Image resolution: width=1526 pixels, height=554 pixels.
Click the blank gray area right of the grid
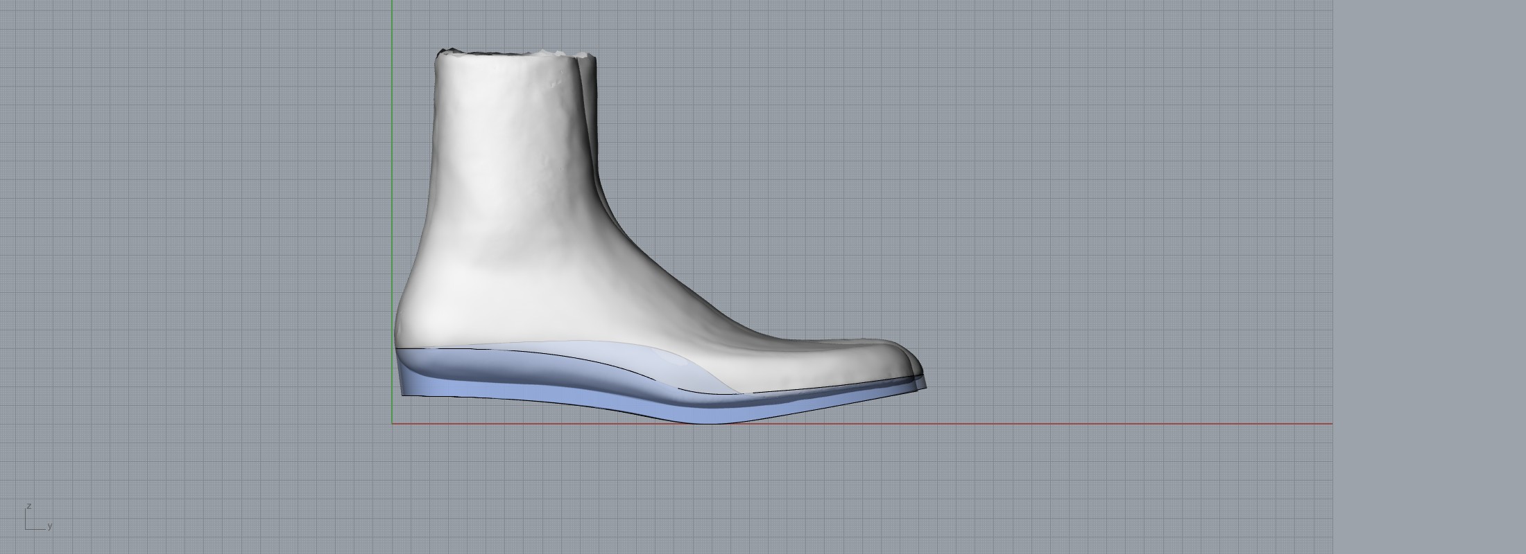(x=1429, y=277)
